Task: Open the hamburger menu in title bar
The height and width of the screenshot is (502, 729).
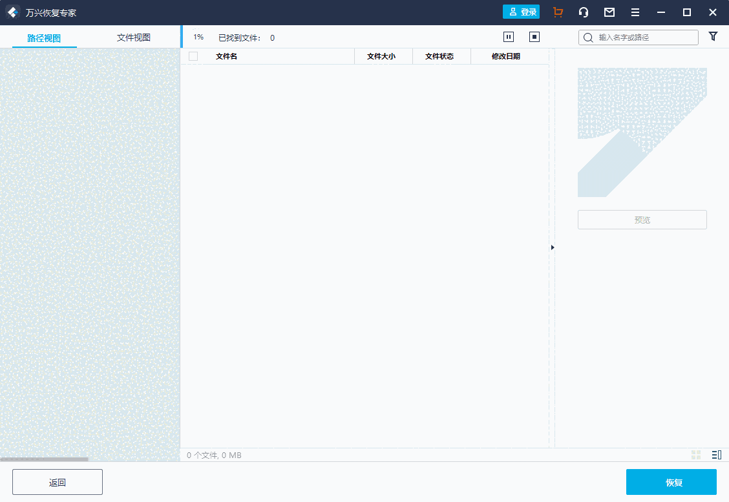Action: 635,12
